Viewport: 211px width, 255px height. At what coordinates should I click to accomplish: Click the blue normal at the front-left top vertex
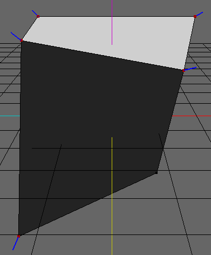[16, 36]
